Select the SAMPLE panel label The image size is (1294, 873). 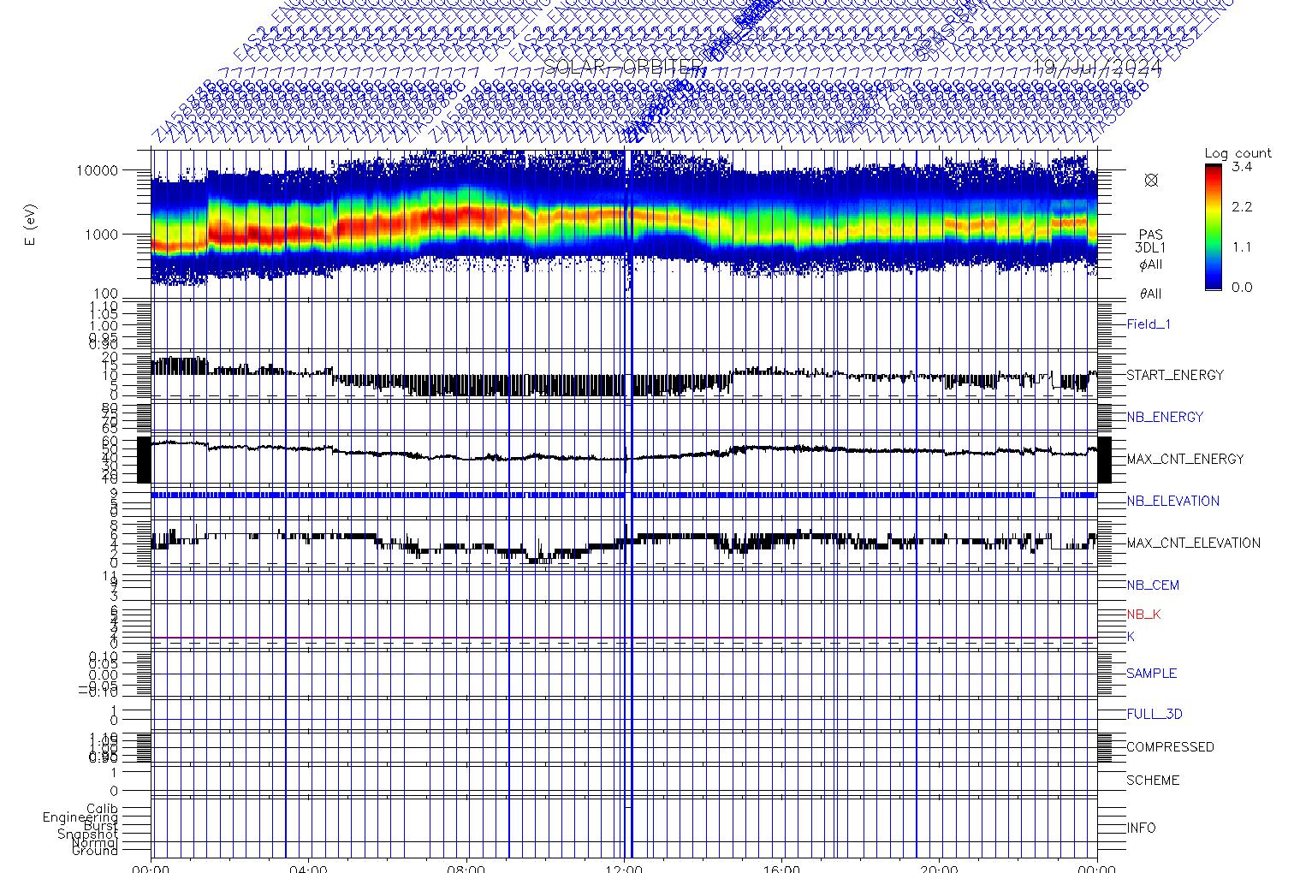click(1151, 674)
